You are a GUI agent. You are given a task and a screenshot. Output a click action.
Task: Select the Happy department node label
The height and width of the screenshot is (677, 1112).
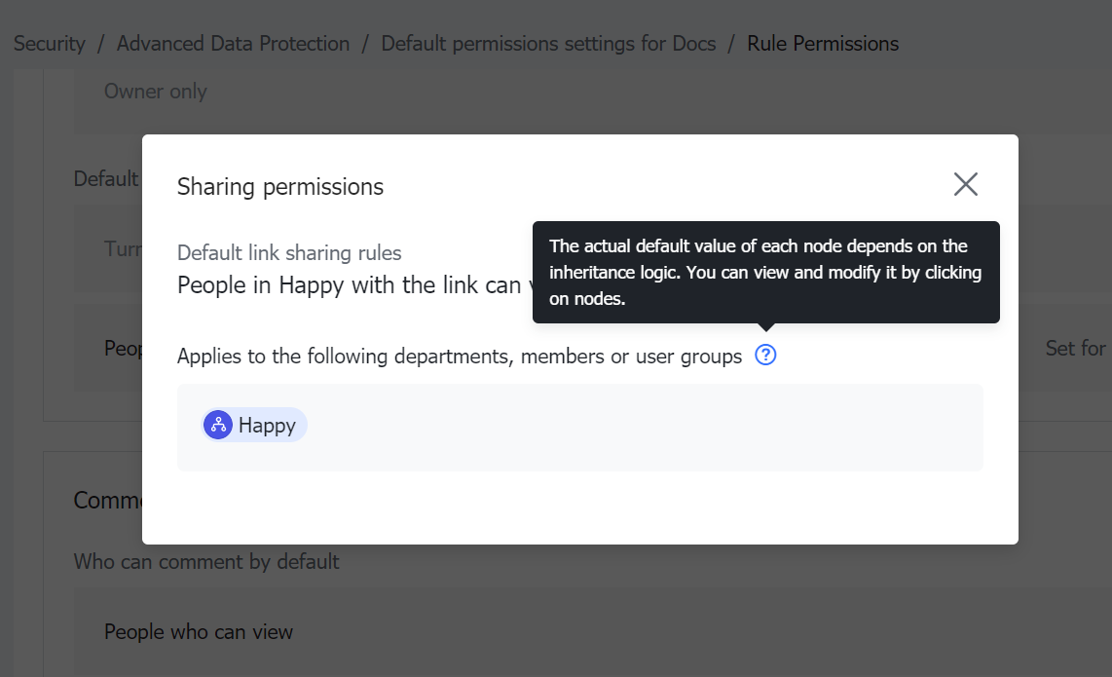[x=267, y=425]
